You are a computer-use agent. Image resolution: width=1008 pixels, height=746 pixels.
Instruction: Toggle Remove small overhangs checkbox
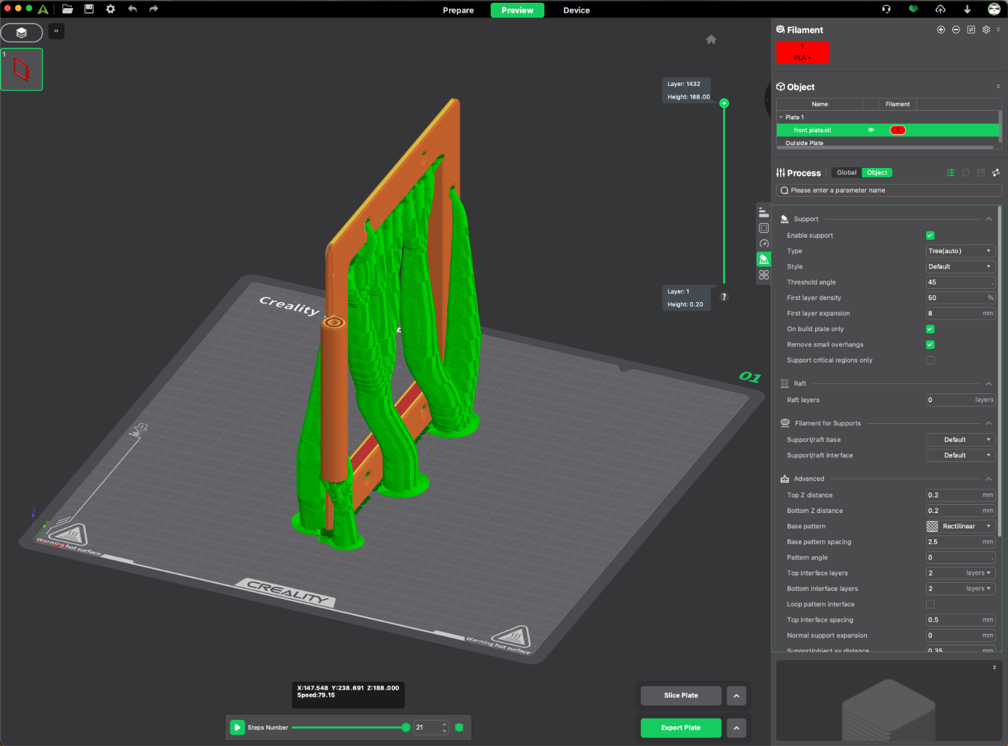coord(930,344)
